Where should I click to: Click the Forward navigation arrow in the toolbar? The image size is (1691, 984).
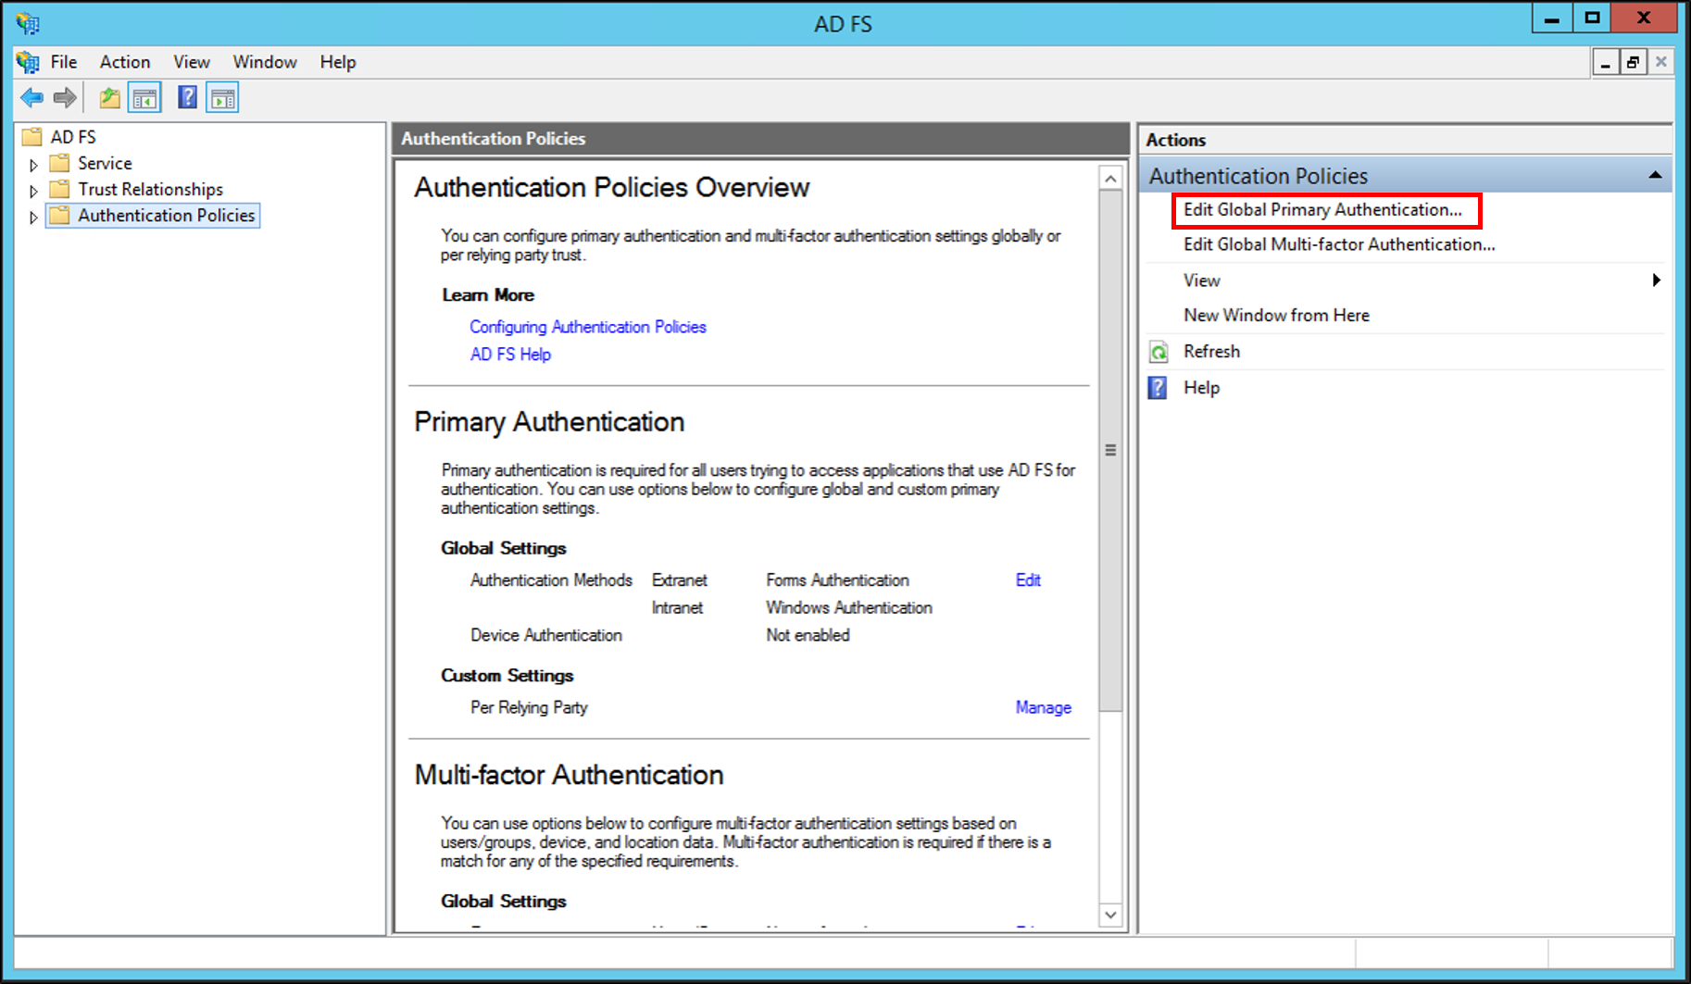(x=63, y=97)
